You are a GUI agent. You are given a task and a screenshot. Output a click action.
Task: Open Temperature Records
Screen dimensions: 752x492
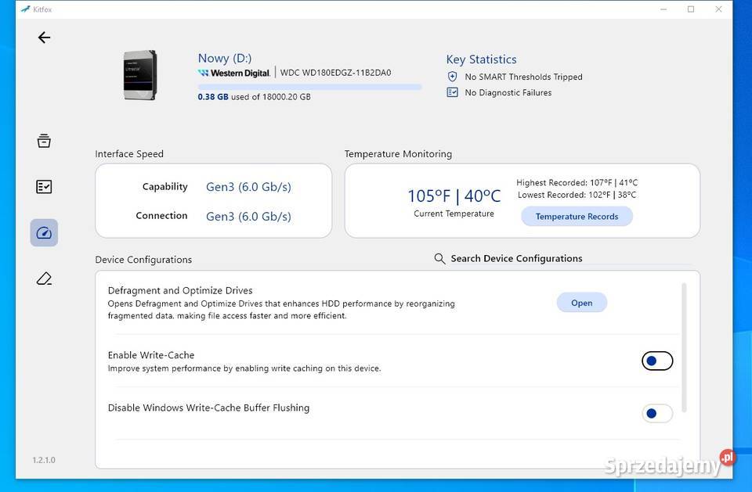tap(577, 217)
